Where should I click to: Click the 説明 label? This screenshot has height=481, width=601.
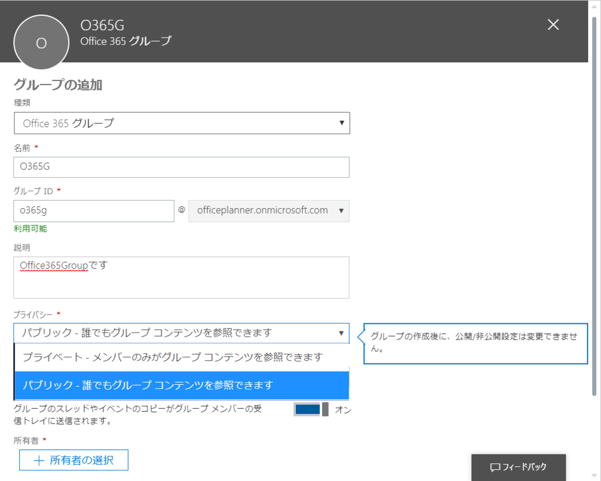22,248
